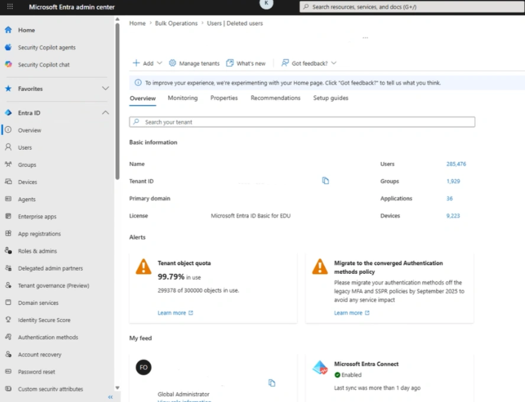Image resolution: width=525 pixels, height=402 pixels.
Task: Collapse the sidebar with double chevron
Action: click(x=111, y=397)
